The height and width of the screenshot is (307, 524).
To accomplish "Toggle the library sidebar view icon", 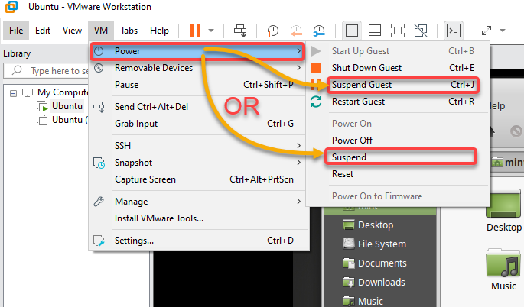I will [352, 31].
